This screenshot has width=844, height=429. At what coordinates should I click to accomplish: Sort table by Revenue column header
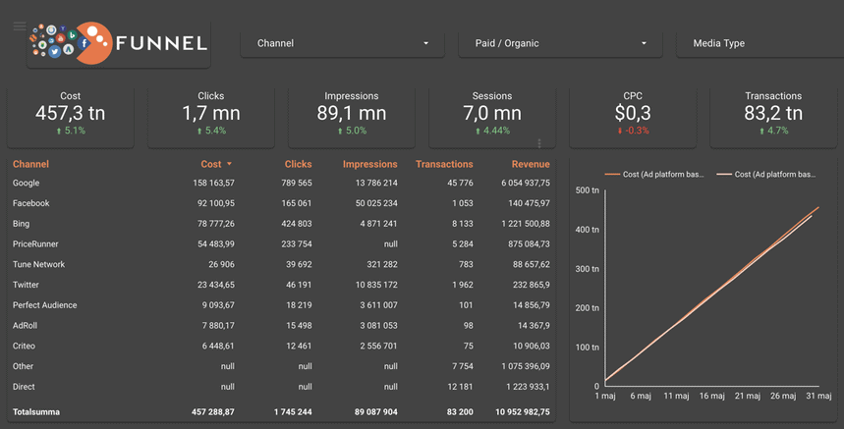click(x=531, y=165)
